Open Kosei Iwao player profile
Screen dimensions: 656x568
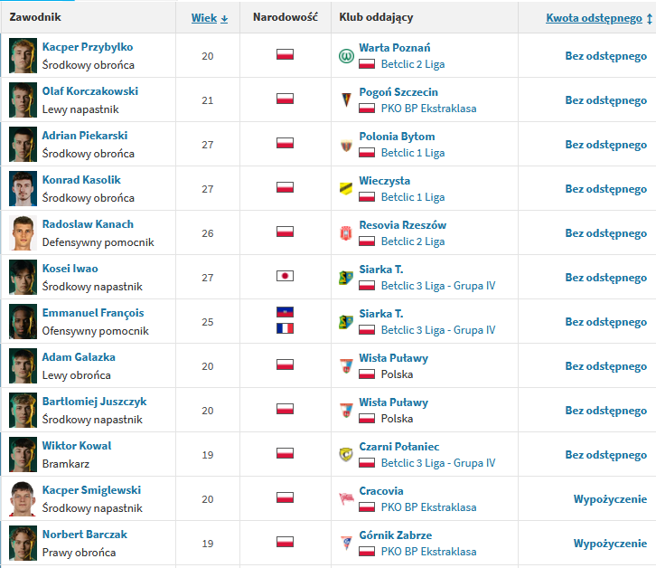coord(70,269)
